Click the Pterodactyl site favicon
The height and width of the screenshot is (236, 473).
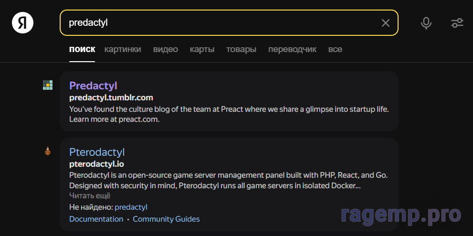tap(48, 152)
